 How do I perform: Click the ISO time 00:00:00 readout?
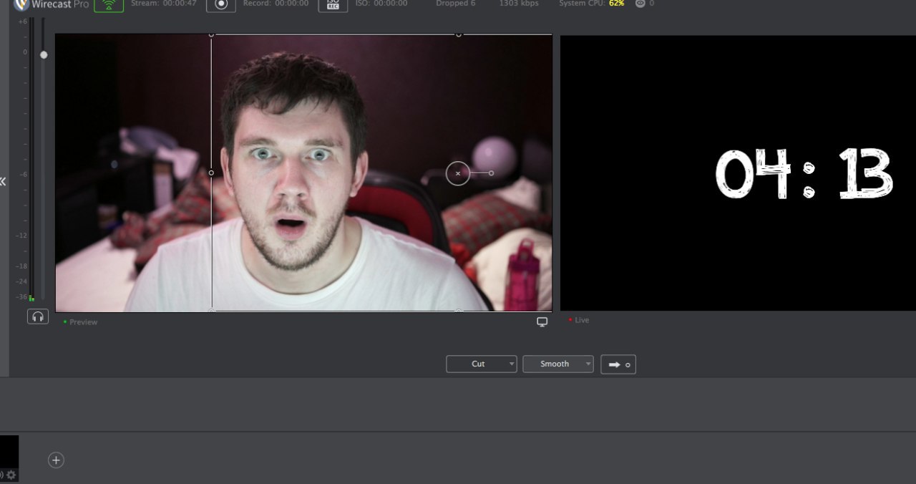click(381, 4)
